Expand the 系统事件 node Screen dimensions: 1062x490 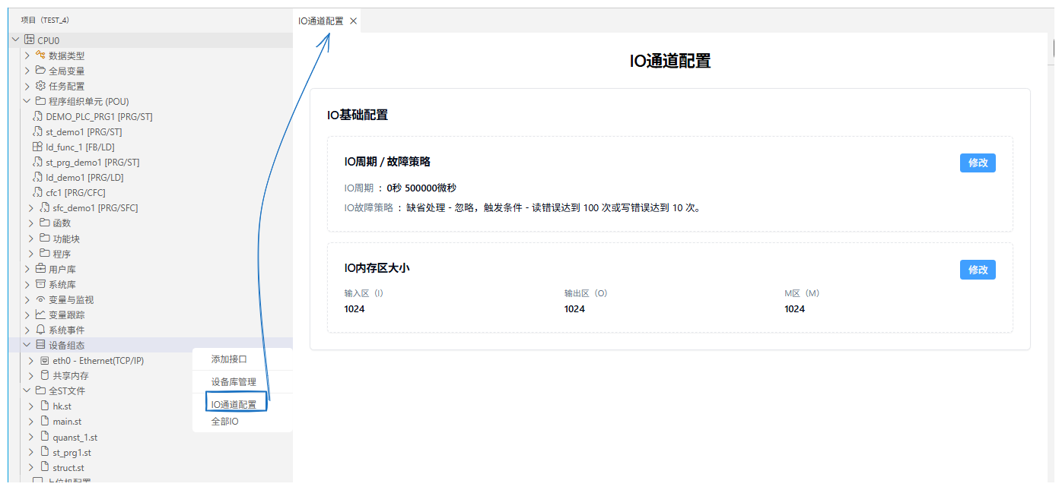tap(27, 330)
